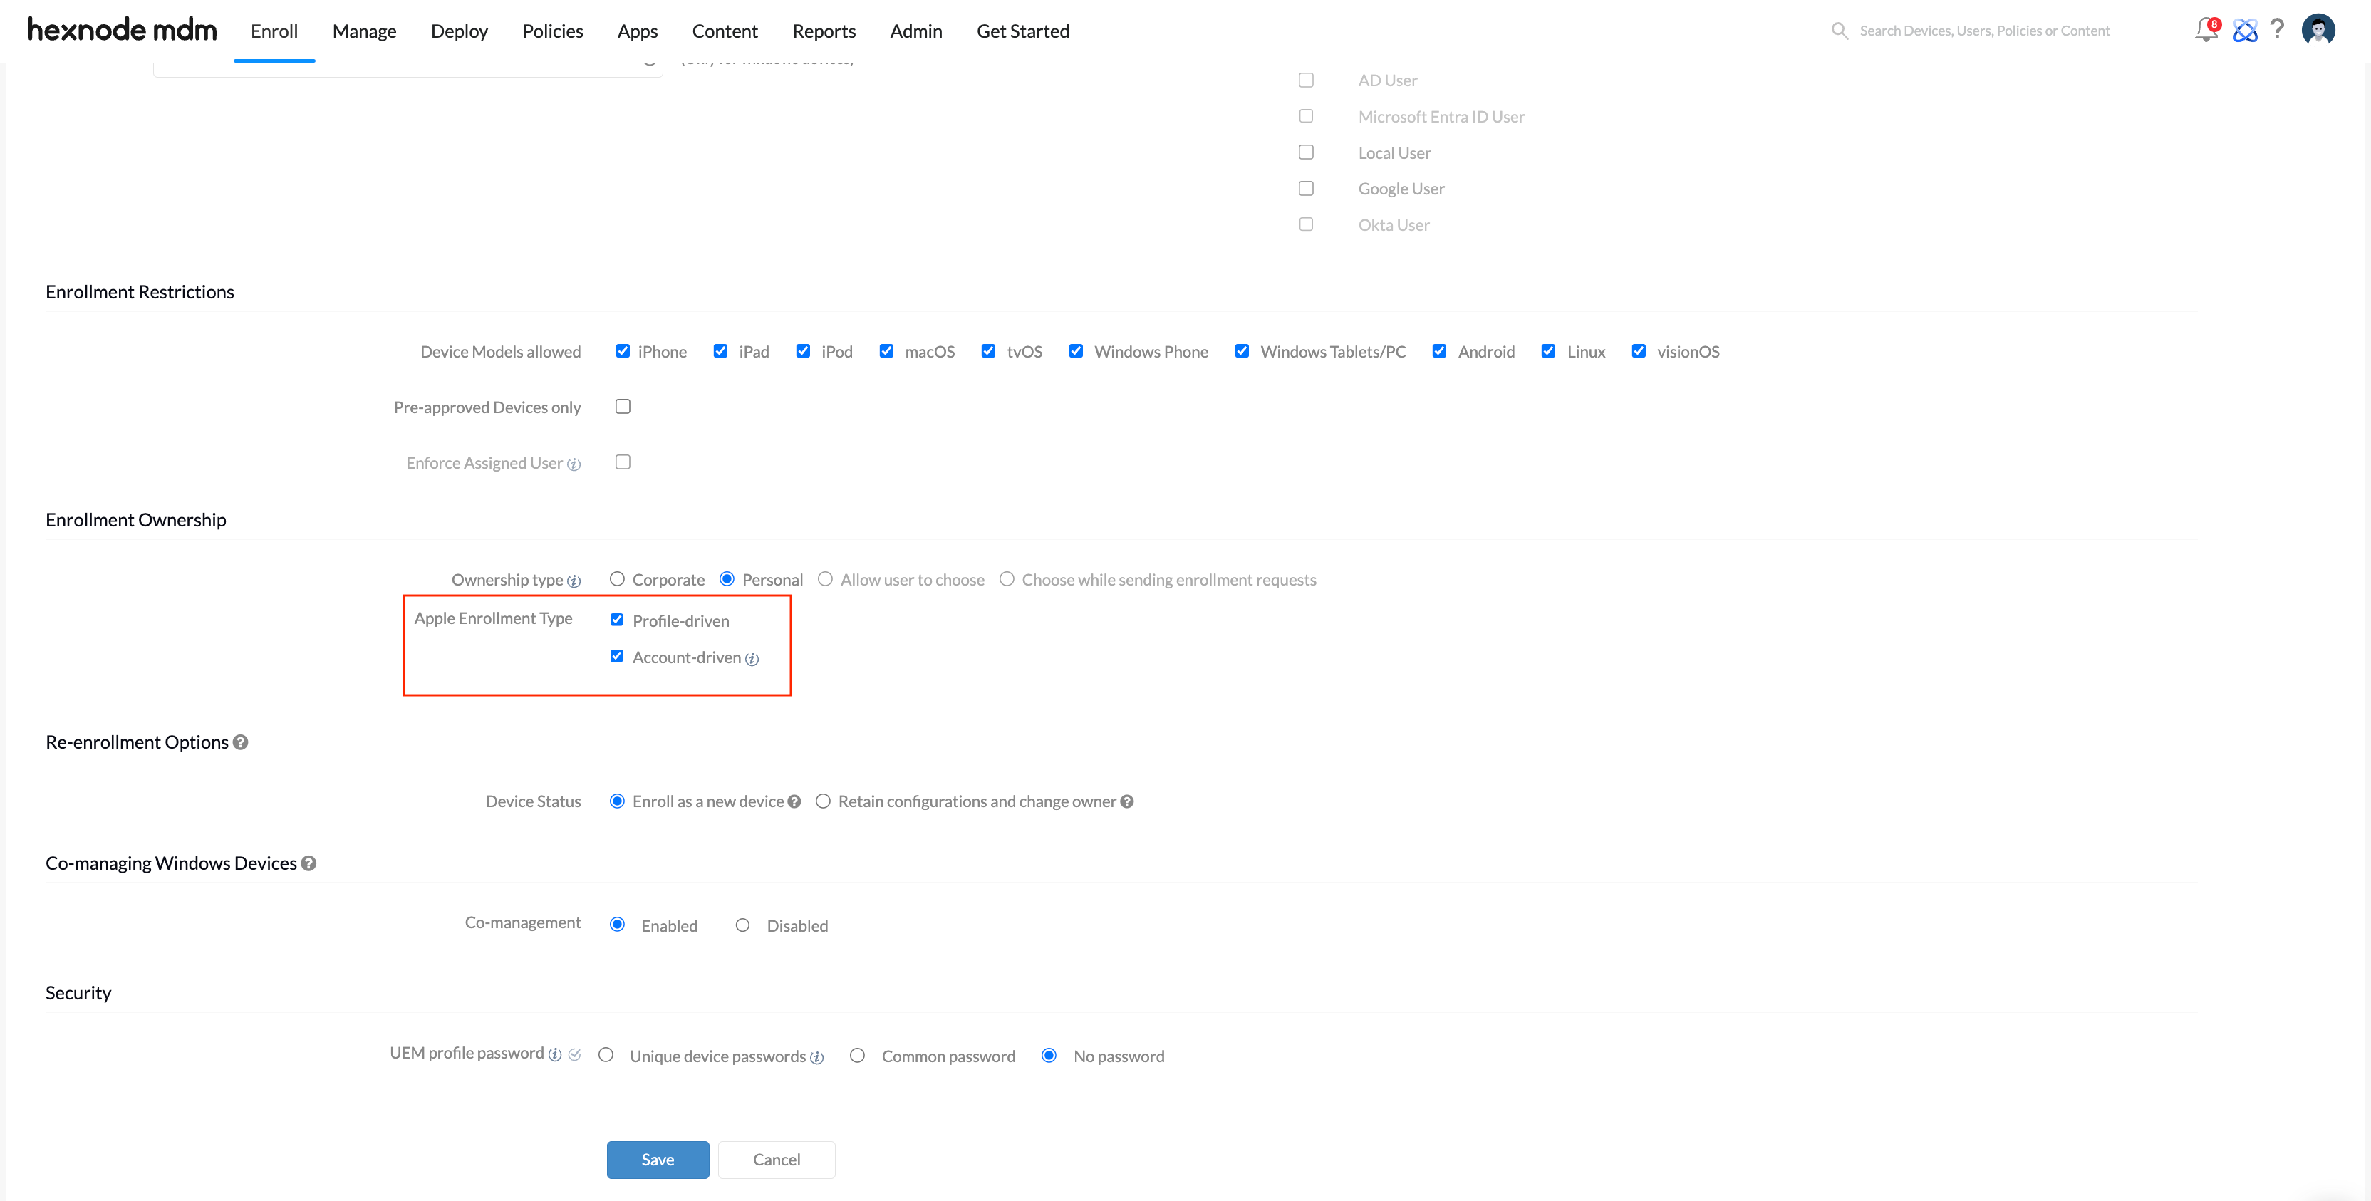This screenshot has height=1201, width=2371.
Task: Check the Local User checkbox
Action: [1306, 152]
